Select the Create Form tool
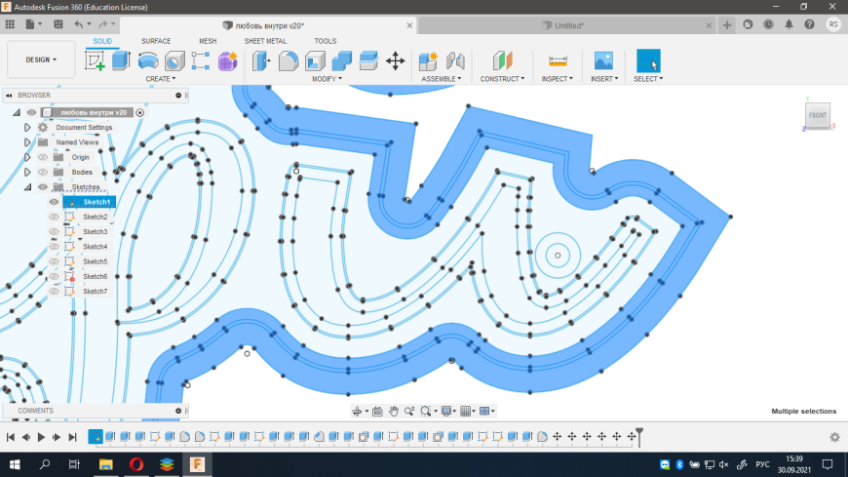This screenshot has height=477, width=848. pyautogui.click(x=228, y=61)
